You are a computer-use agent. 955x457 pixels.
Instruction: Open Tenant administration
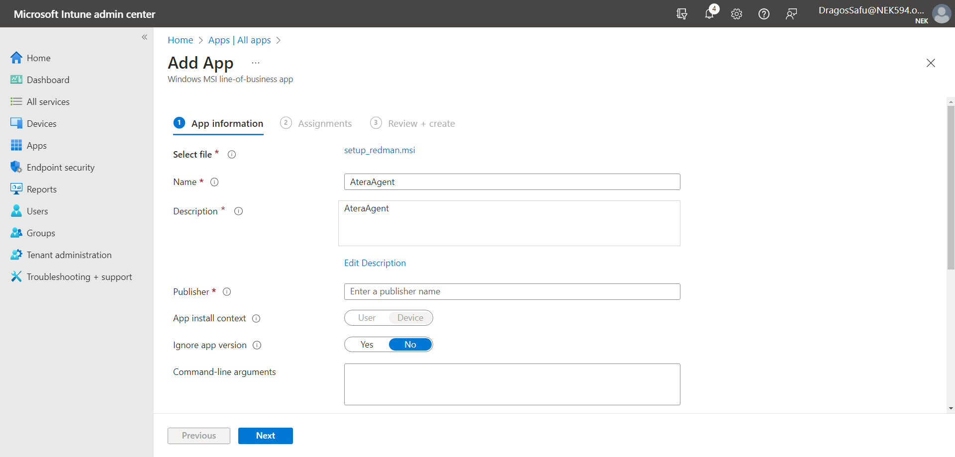click(x=69, y=255)
